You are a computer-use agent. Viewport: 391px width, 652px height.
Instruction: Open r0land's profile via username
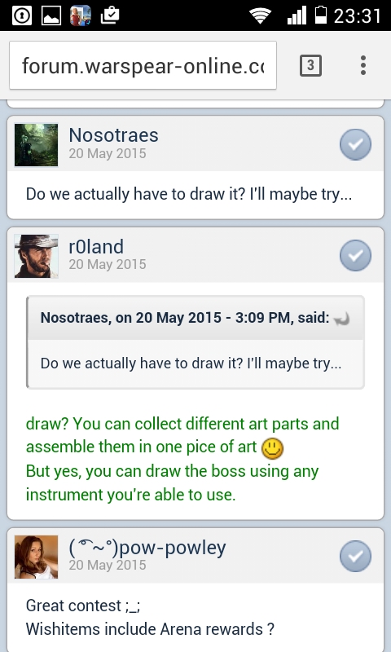pyautogui.click(x=96, y=247)
